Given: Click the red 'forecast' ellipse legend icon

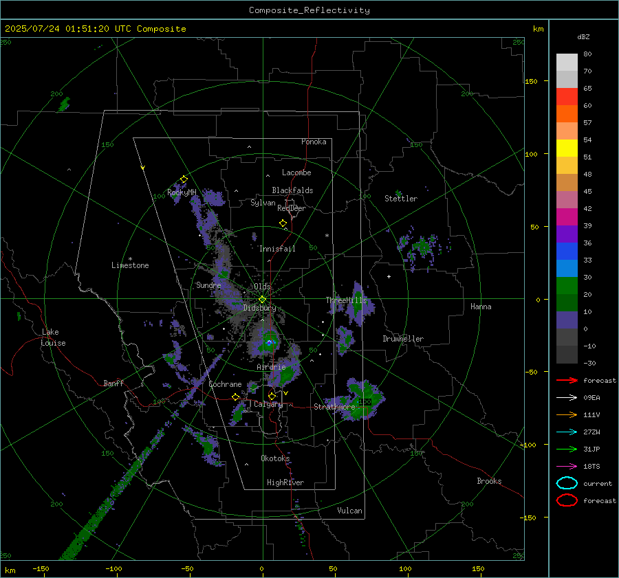Looking at the screenshot, I should (567, 500).
